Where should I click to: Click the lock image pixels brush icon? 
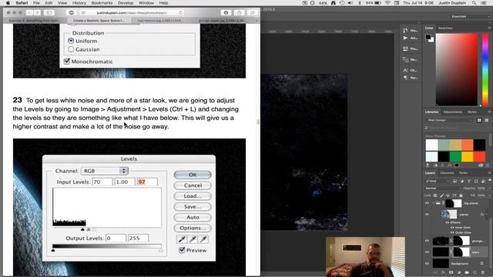tap(441, 195)
